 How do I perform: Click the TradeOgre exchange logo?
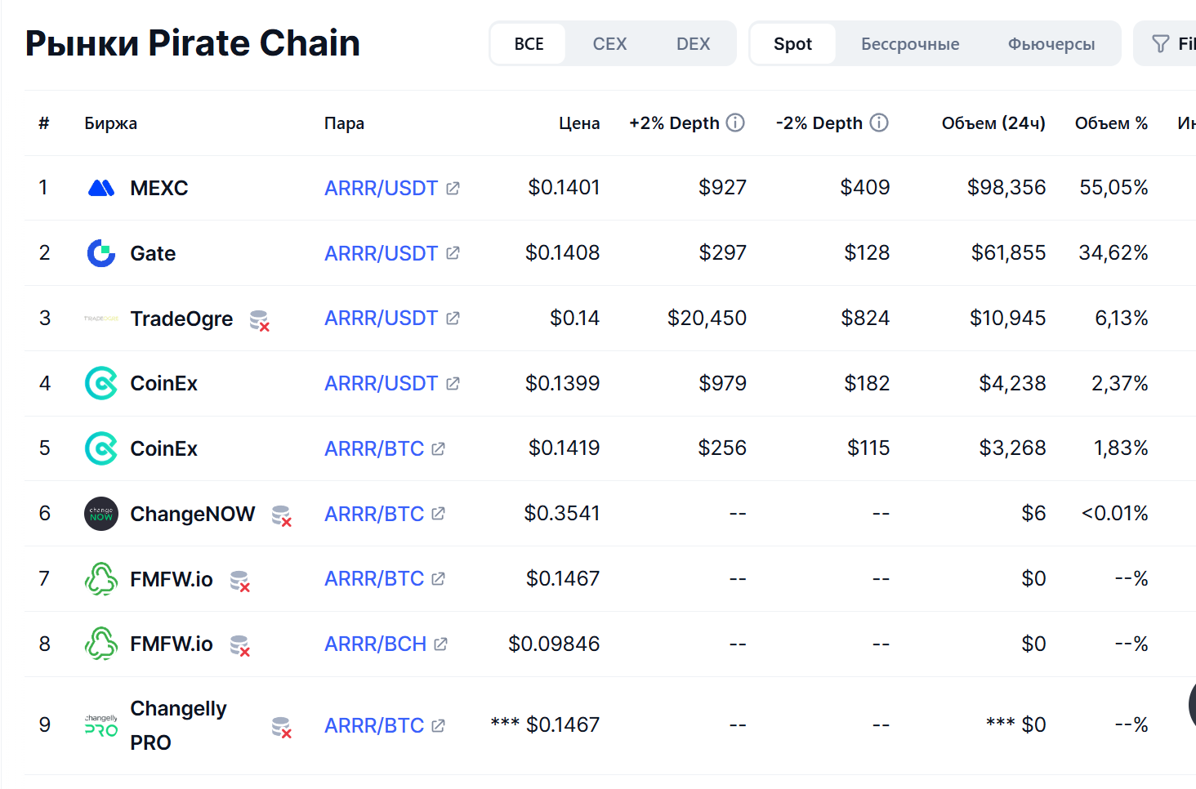pyautogui.click(x=100, y=319)
